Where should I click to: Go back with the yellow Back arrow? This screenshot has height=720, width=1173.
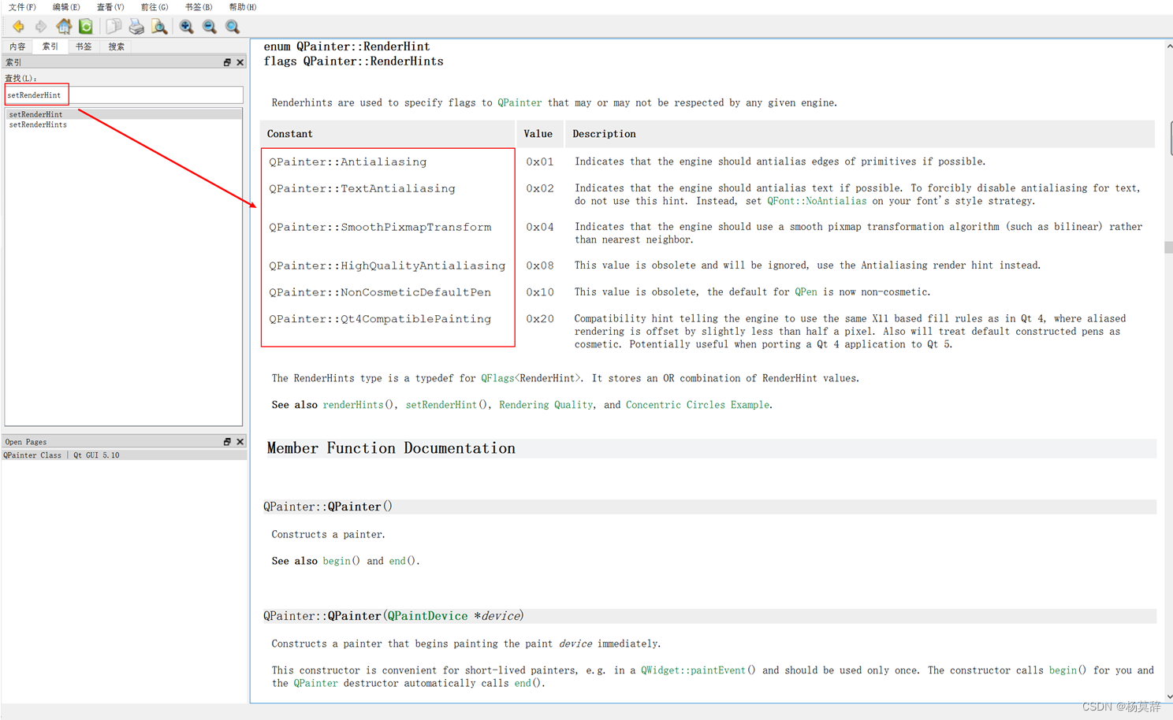point(18,27)
